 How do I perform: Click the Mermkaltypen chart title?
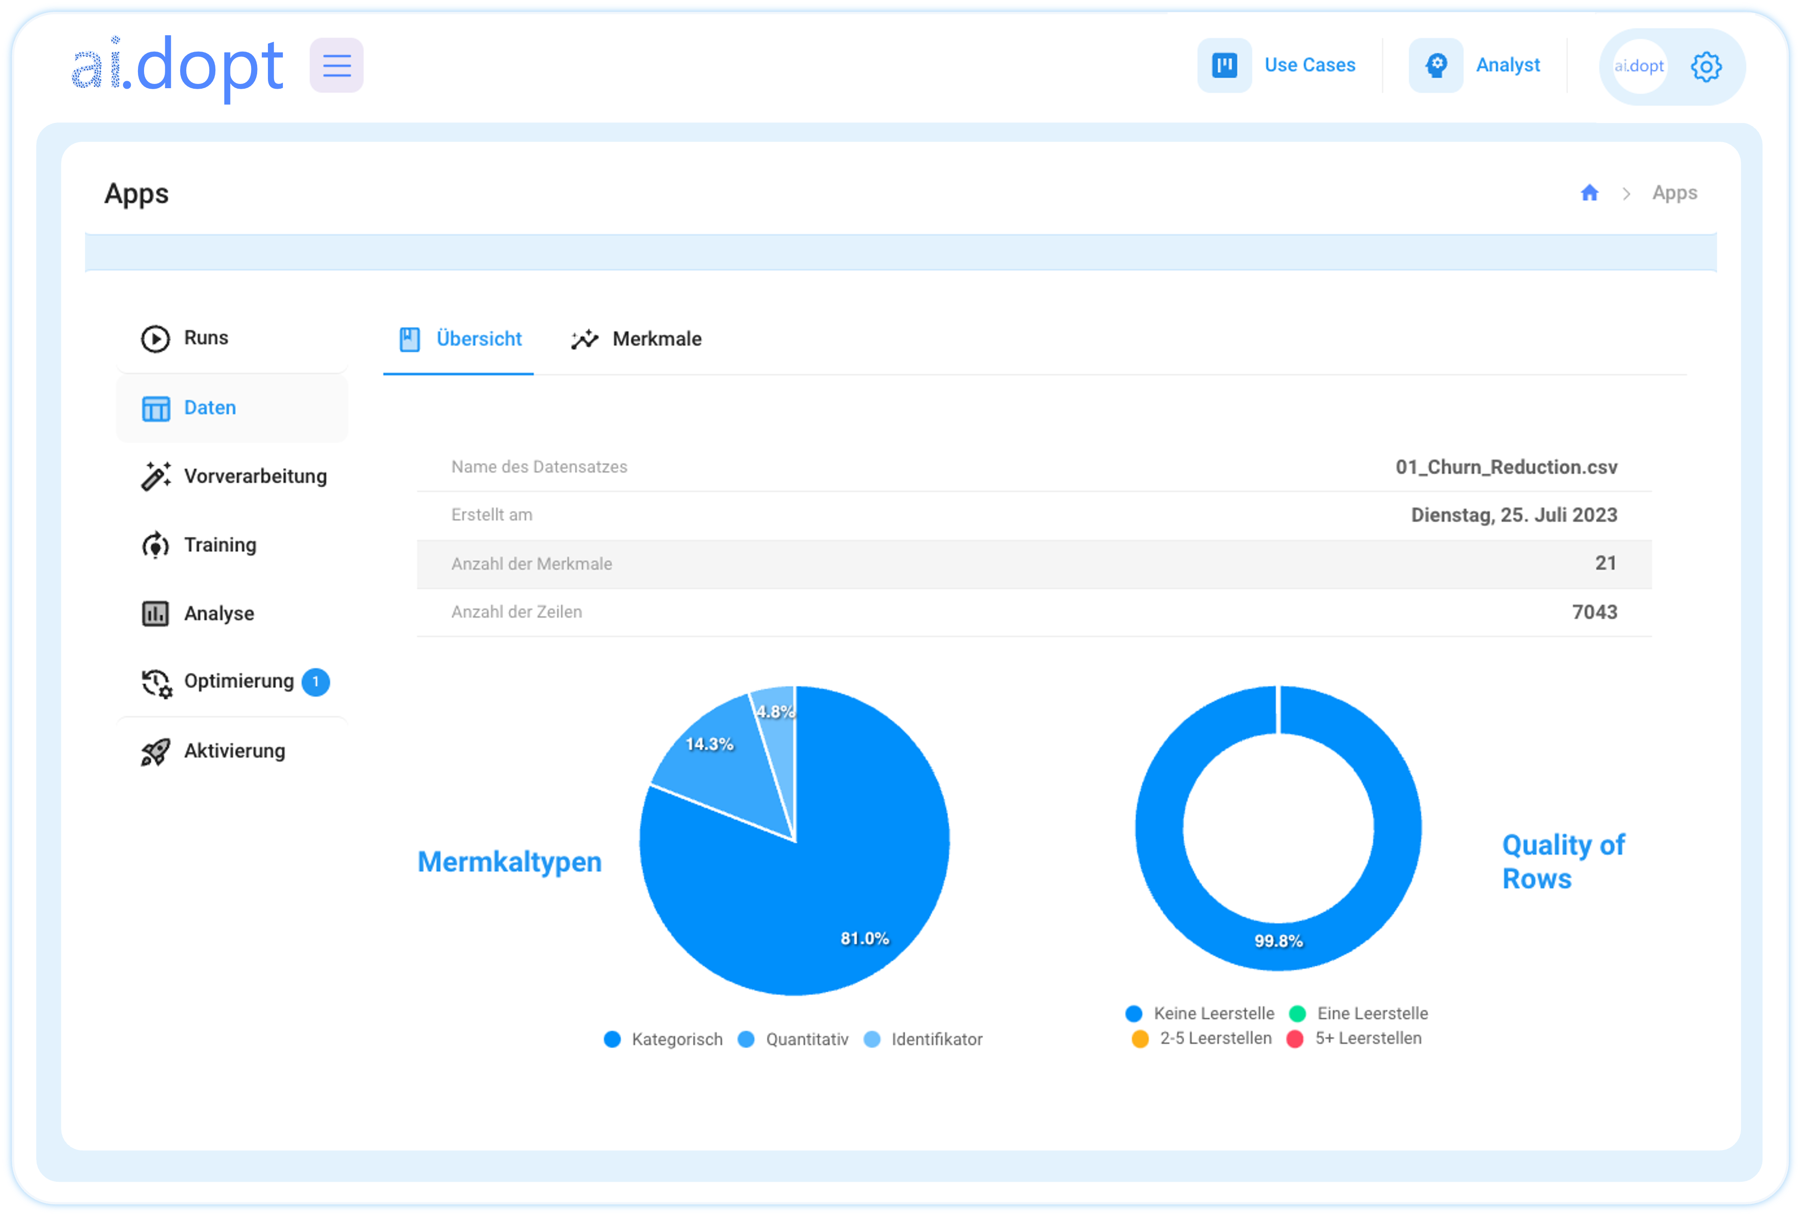[x=510, y=862]
